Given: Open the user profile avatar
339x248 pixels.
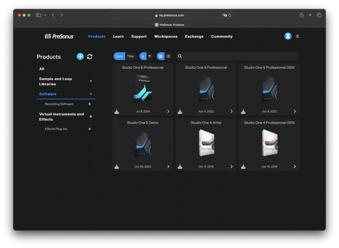Looking at the screenshot, I should coord(288,36).
